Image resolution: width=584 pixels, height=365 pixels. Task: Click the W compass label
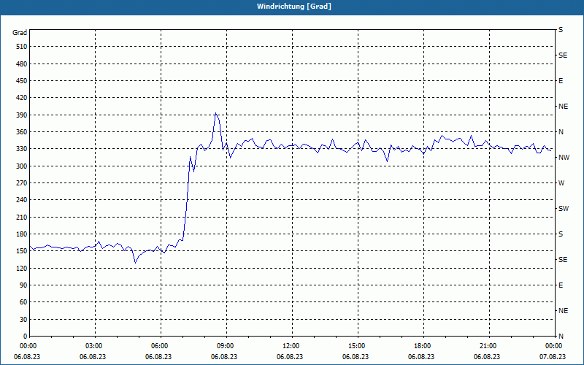point(561,183)
